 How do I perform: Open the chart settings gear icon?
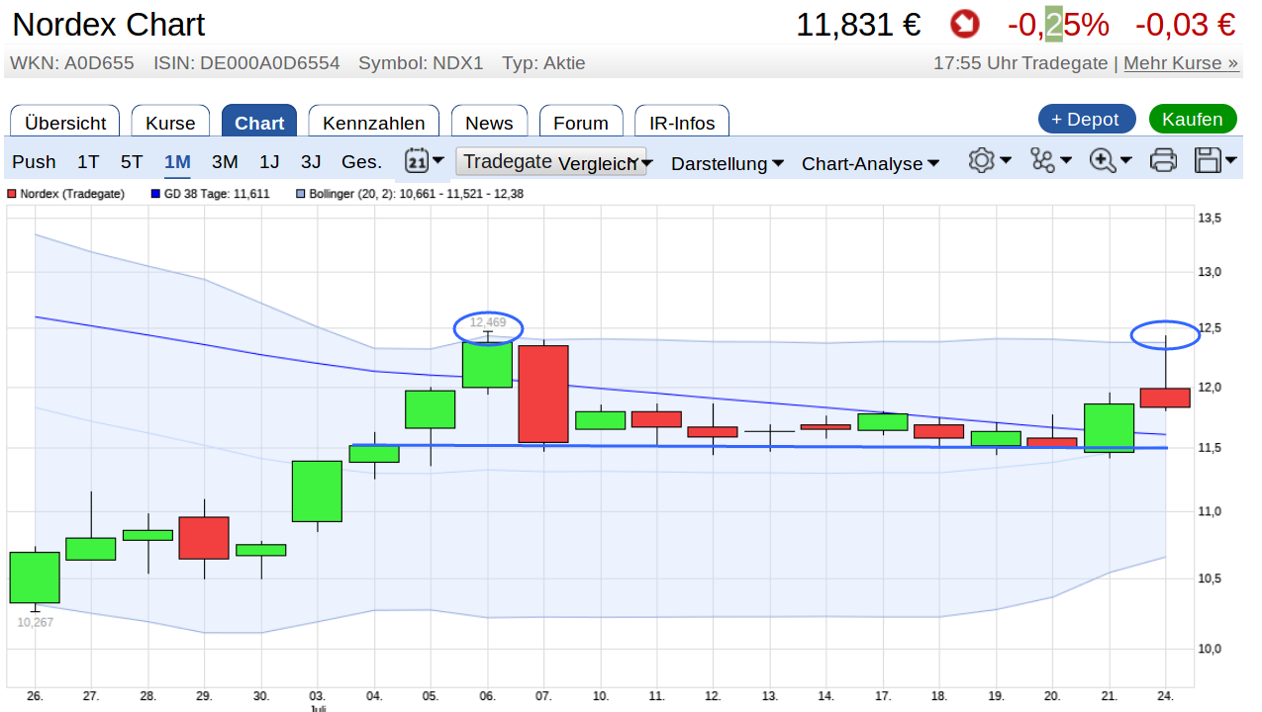click(981, 160)
